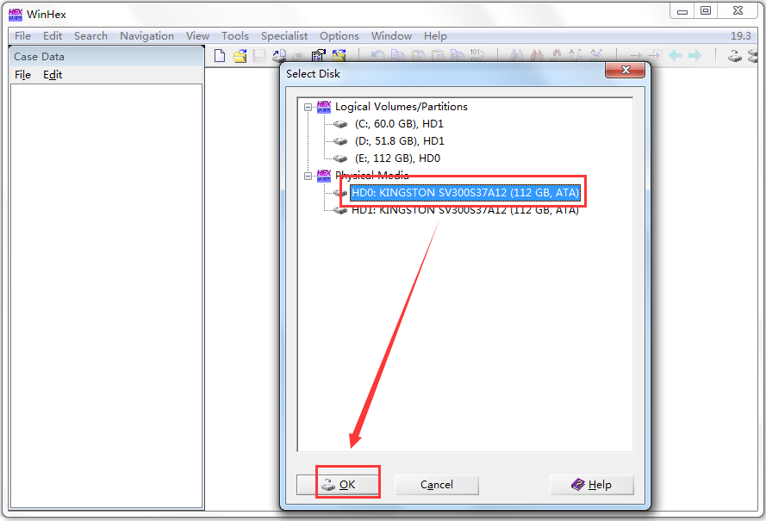Click Cancel in Select Disk dialog
Image resolution: width=766 pixels, height=521 pixels.
click(437, 484)
